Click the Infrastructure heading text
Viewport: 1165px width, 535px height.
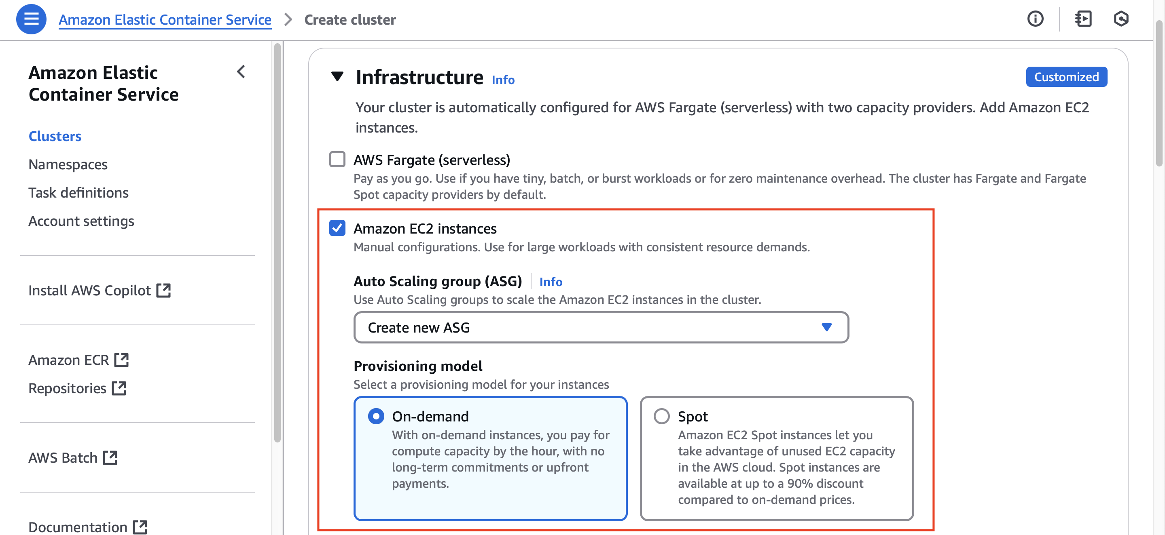(419, 77)
